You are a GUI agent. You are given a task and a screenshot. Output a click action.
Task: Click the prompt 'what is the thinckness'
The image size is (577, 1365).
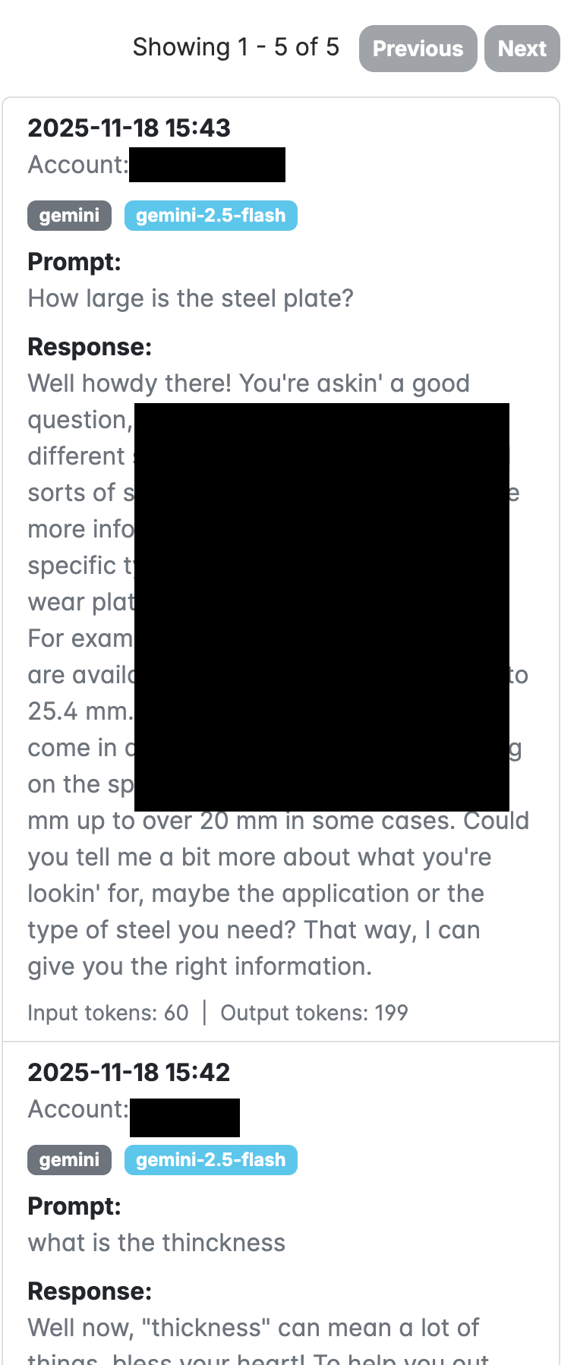[156, 1243]
